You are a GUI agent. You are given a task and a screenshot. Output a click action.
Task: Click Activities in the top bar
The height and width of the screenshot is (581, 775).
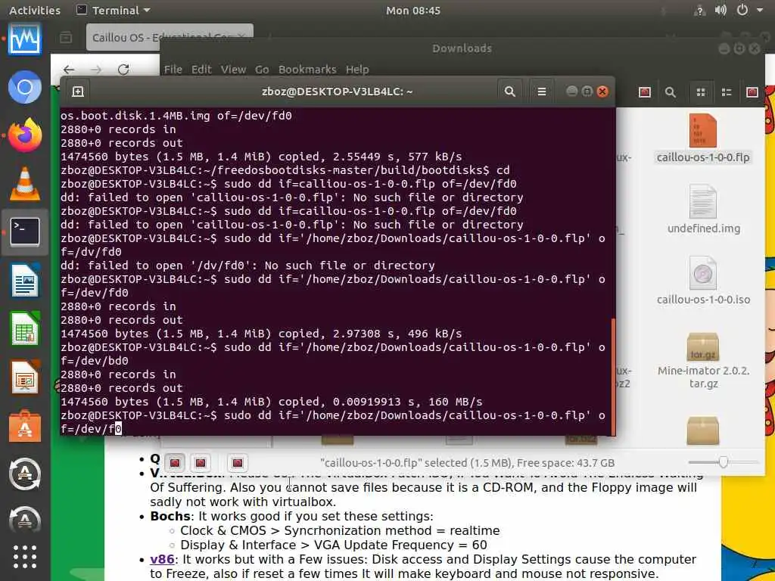click(x=35, y=10)
